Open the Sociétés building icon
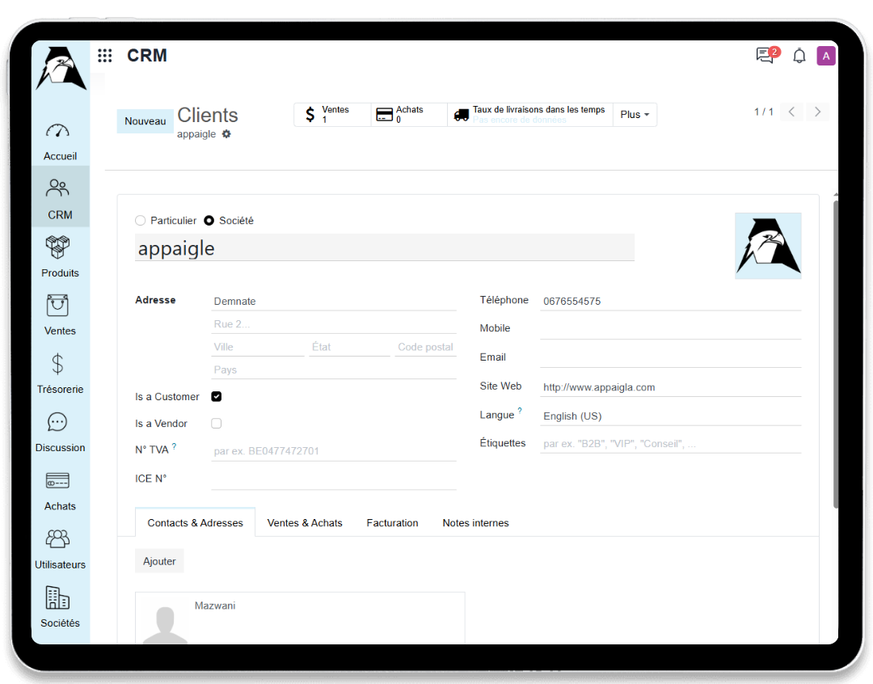Image resolution: width=873 pixels, height=684 pixels. point(57,597)
